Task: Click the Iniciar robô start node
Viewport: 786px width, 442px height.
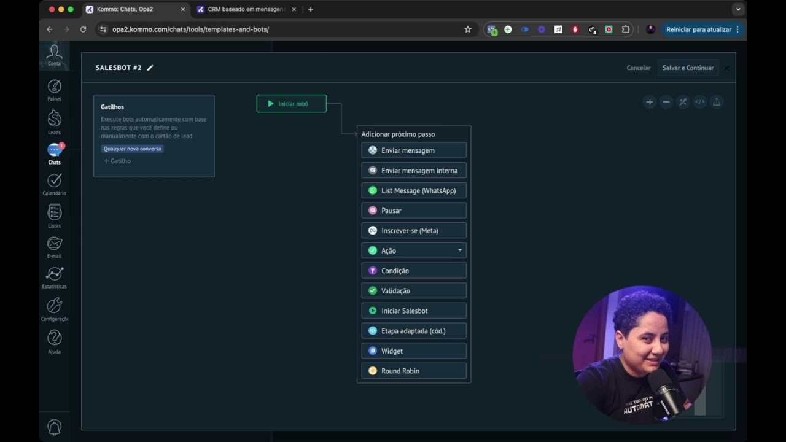Action: click(291, 104)
